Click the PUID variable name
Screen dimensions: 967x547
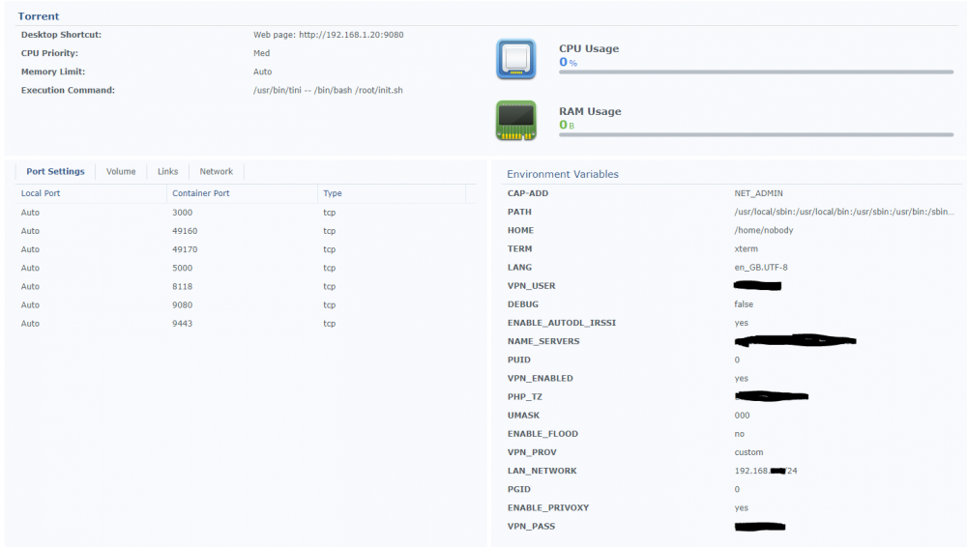click(518, 360)
